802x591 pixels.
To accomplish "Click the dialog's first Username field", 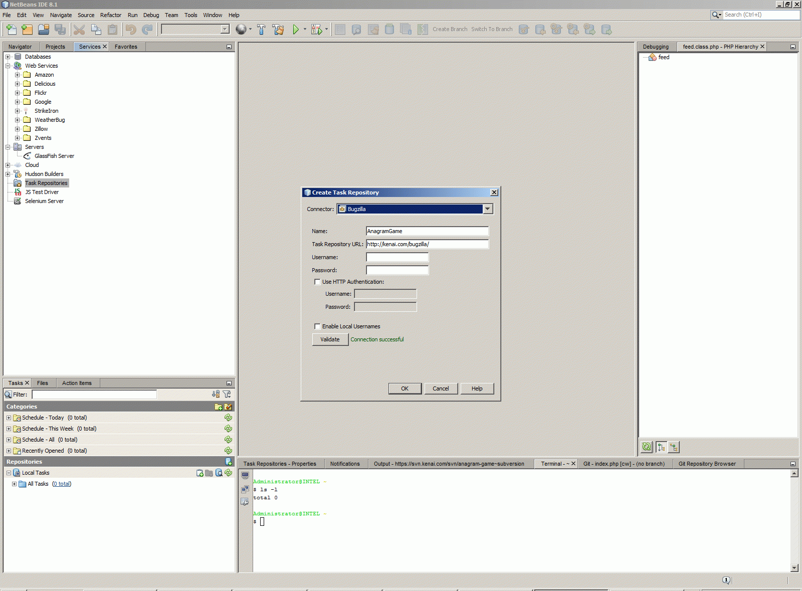I will click(397, 257).
